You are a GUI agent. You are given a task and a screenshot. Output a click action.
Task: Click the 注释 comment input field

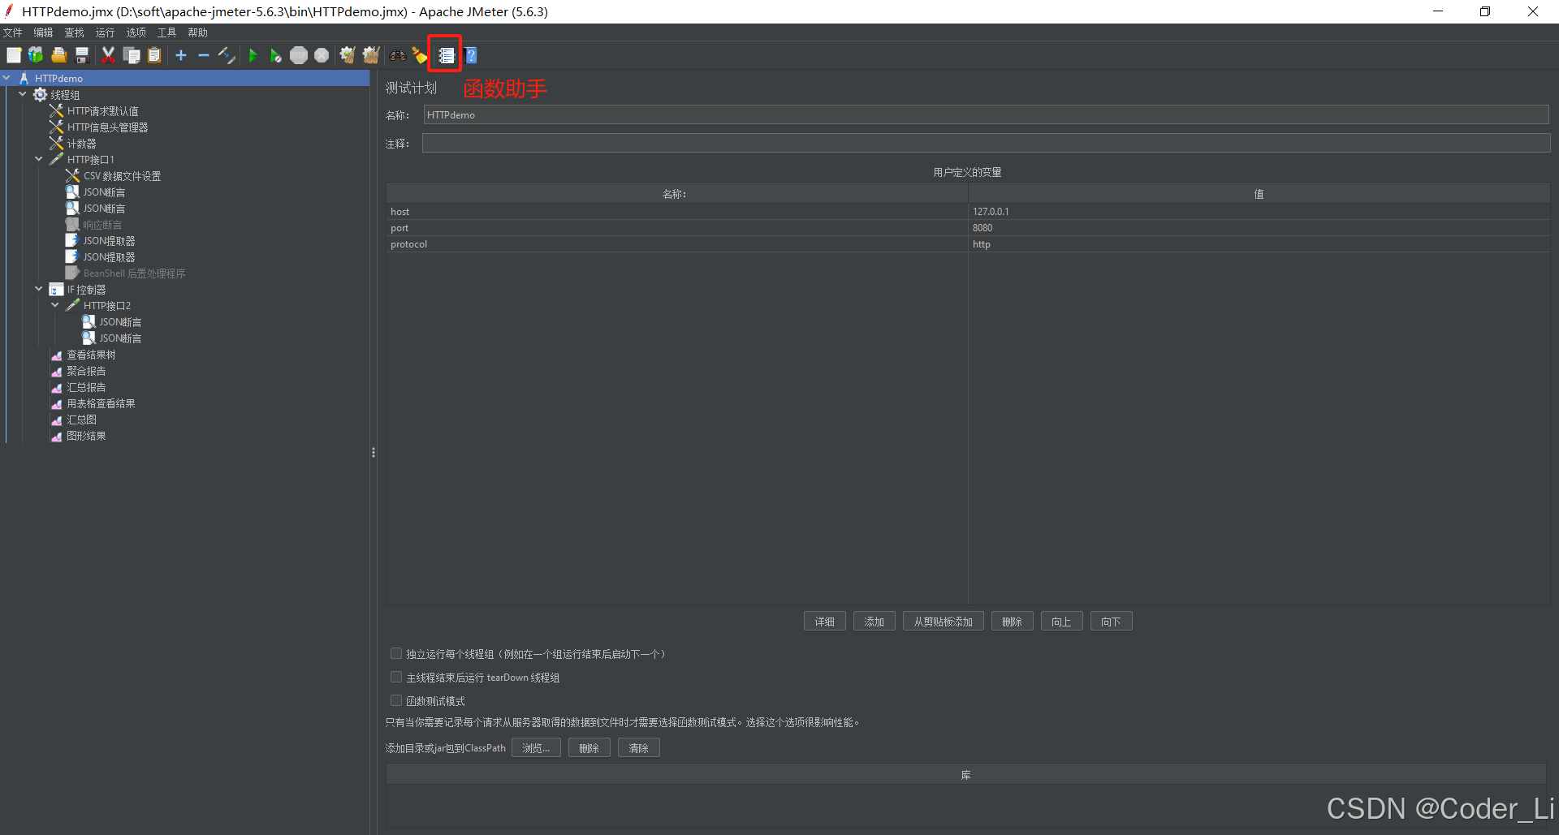click(x=987, y=144)
